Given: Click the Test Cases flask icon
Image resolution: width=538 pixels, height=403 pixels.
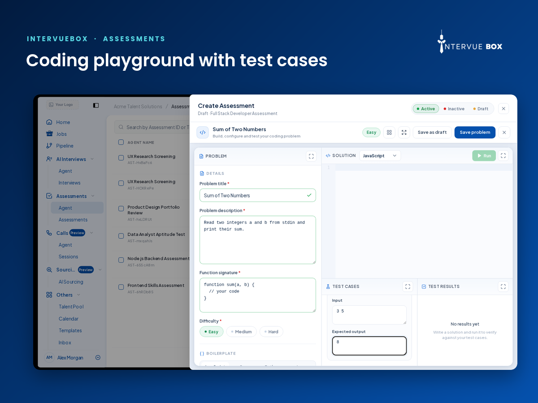Looking at the screenshot, I should (328, 287).
